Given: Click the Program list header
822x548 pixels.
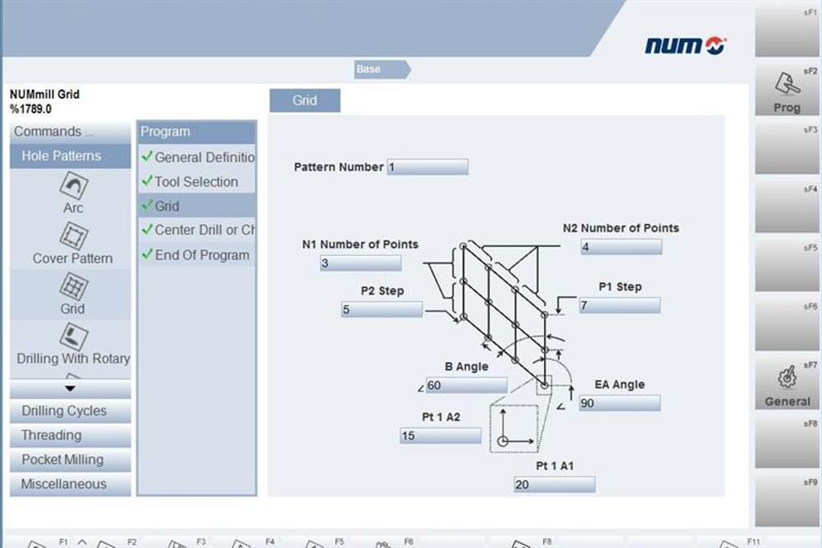Looking at the screenshot, I should [197, 132].
